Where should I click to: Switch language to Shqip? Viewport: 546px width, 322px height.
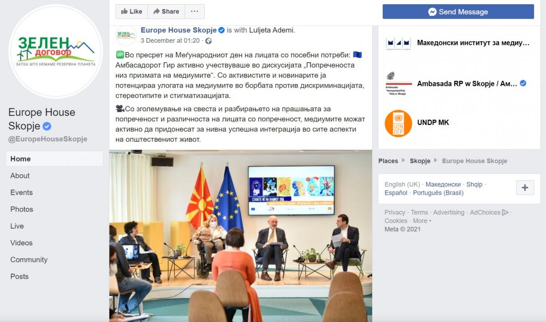pyautogui.click(x=474, y=184)
